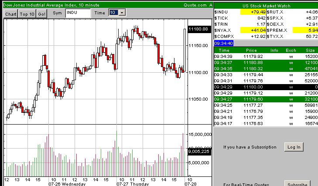Click the latest tall white candlestick

click(x=185, y=50)
